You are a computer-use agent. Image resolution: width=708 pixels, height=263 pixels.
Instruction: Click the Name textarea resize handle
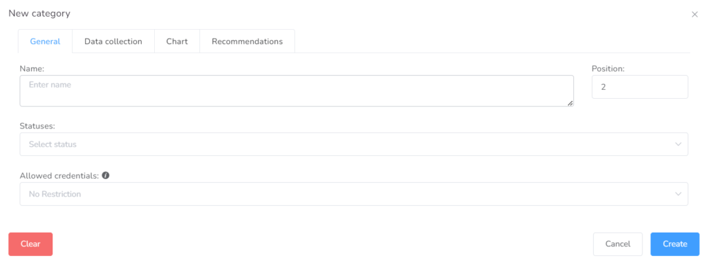coord(570,104)
